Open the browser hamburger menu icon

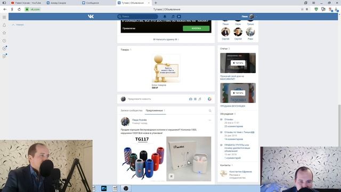(314, 3)
